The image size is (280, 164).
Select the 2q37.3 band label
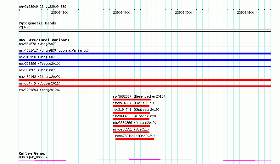(25, 27)
